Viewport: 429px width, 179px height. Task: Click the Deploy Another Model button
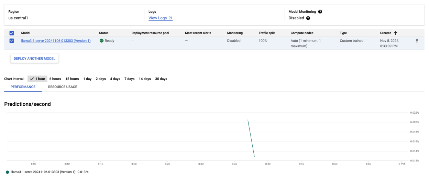coord(34,59)
